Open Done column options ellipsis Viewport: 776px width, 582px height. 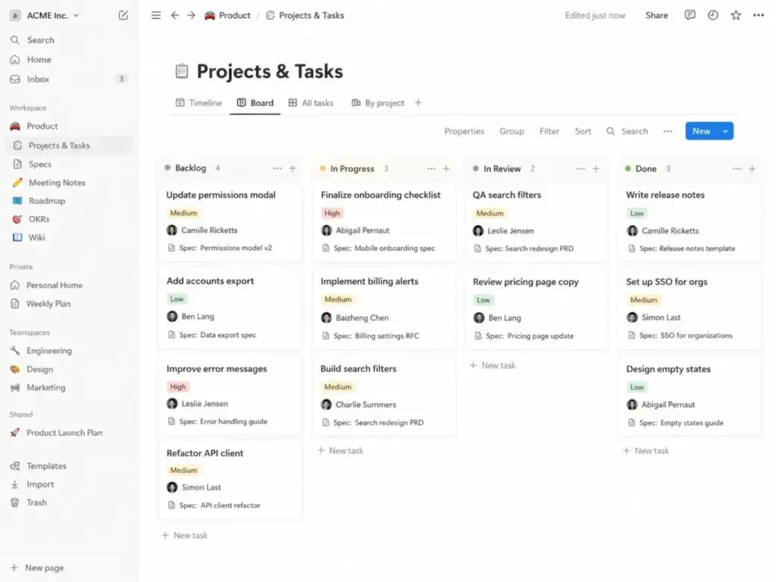737,169
